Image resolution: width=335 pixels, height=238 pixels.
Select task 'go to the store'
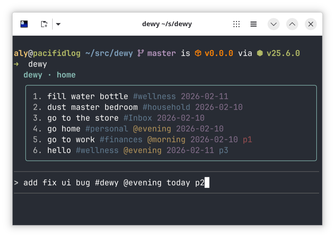click(83, 118)
